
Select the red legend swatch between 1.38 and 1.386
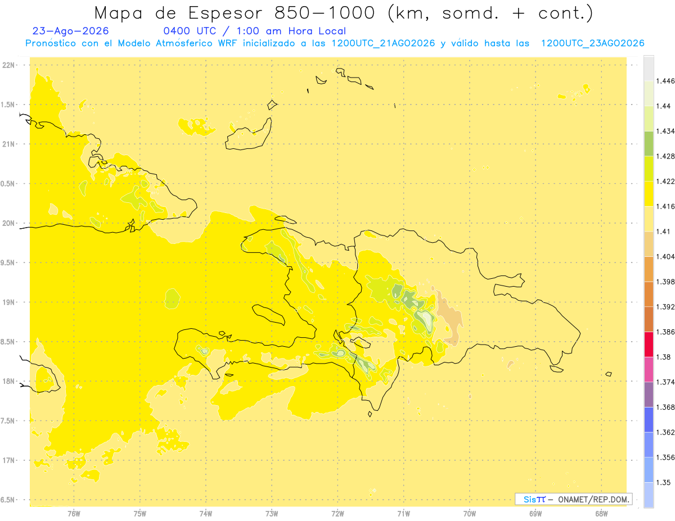649,344
